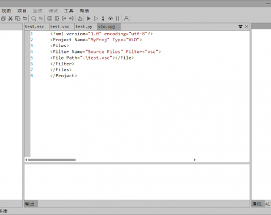Viewport: 271px width, 215px height.
Task: Click the Copy icon in the toolbar
Action: [x=3, y=18]
